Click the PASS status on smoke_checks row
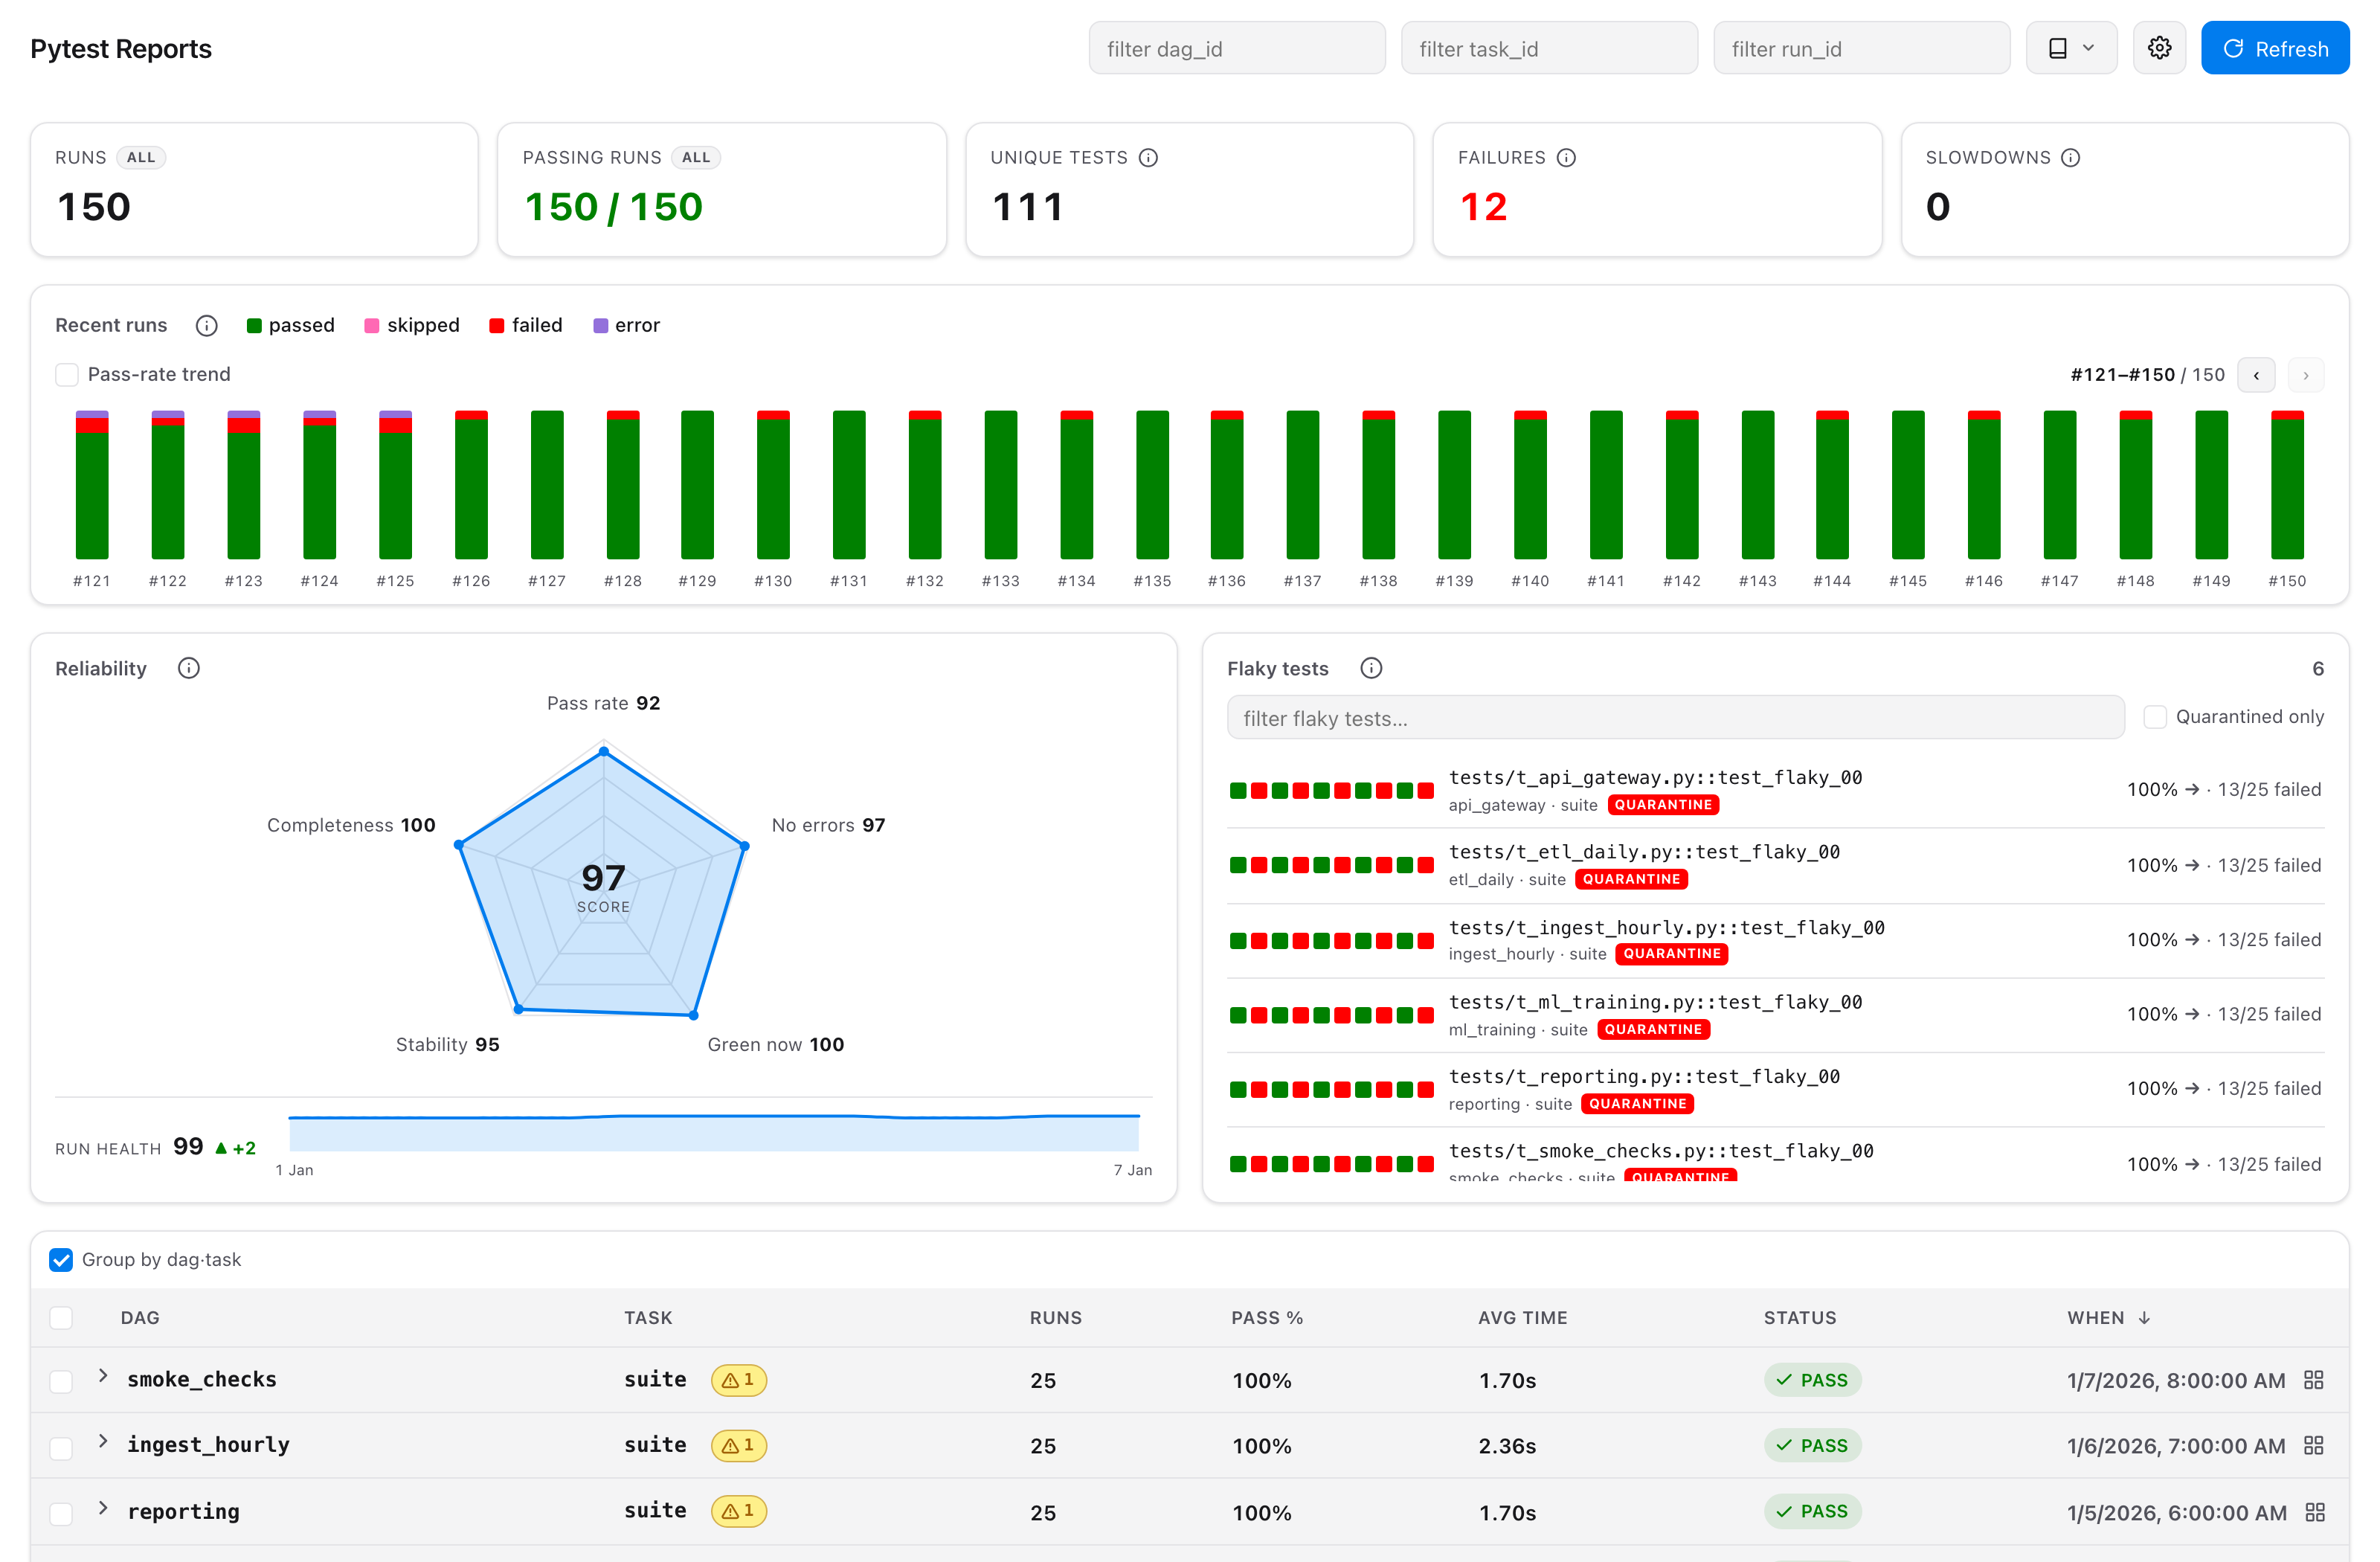The width and height of the screenshot is (2380, 1562). click(x=1812, y=1380)
